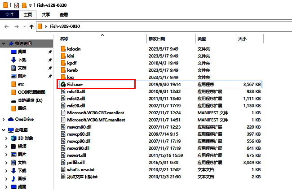Image resolution: width=292 pixels, height=190 pixels.
Task: Select the mfc40.dll file icon
Action: (63, 91)
